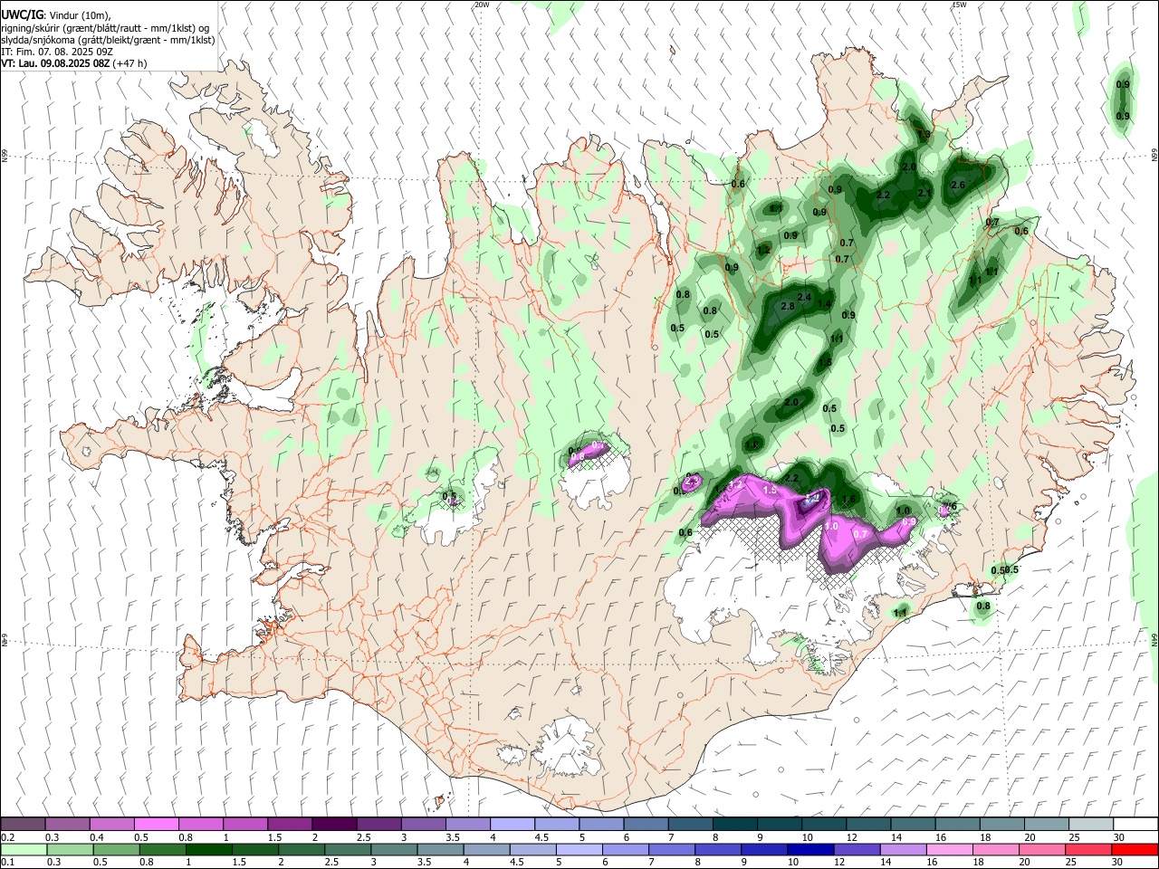
Task: Click the 2.8 rainfall value on the map
Action: [787, 307]
